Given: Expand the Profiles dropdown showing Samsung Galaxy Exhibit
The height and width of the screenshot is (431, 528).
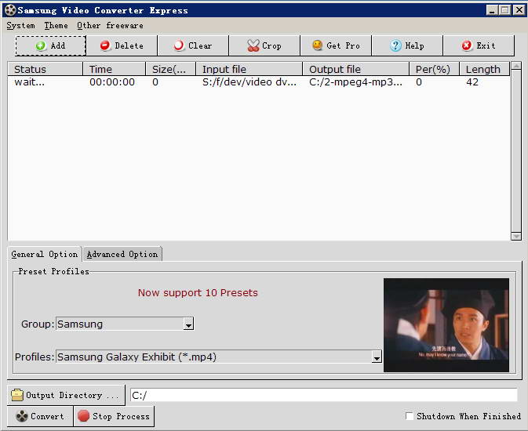Looking at the screenshot, I should pos(377,357).
